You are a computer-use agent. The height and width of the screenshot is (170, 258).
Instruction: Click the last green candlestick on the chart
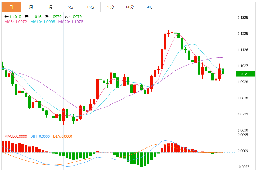[223, 71]
